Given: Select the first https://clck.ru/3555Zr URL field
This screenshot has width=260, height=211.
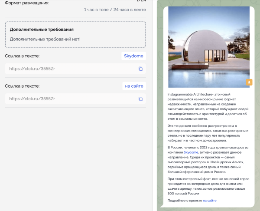Looking at the screenshot, I should click(x=75, y=69).
